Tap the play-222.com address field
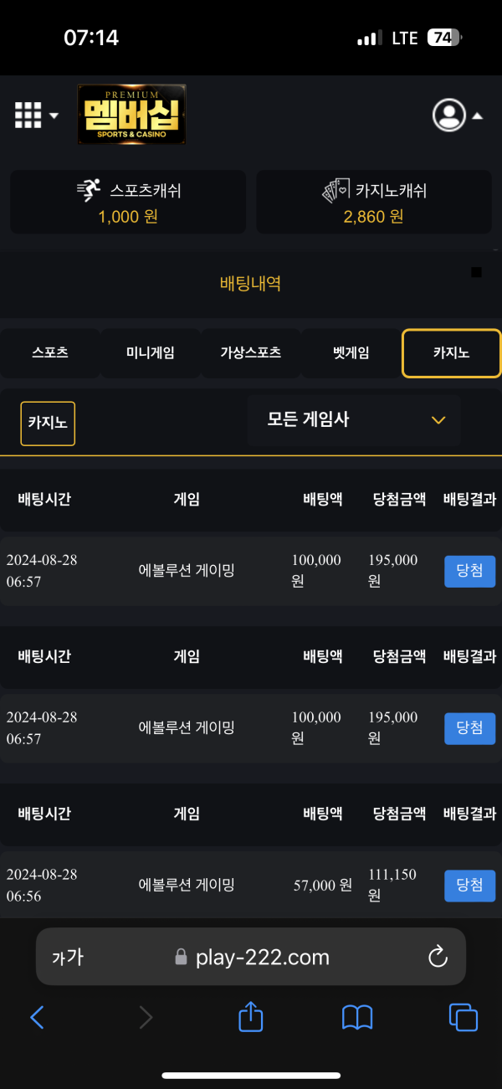This screenshot has height=1089, width=502. 251,957
